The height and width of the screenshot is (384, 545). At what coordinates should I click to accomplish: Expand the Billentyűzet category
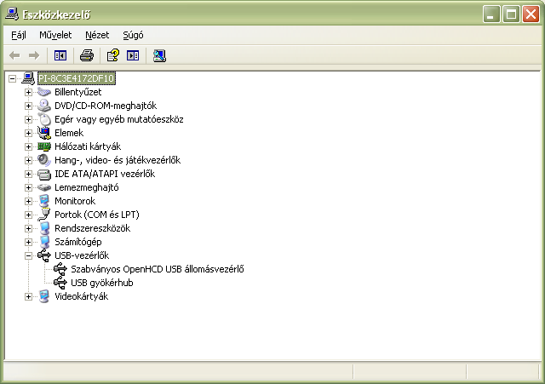coord(28,92)
